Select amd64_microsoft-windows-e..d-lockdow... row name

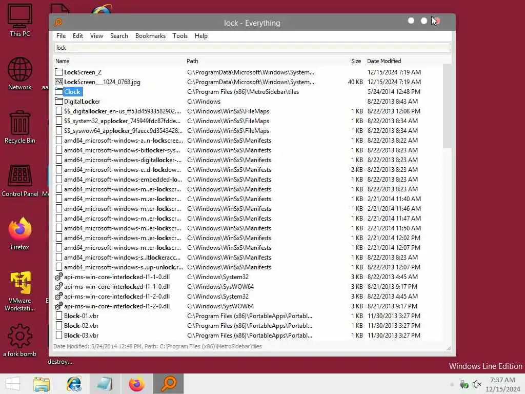[122, 169]
